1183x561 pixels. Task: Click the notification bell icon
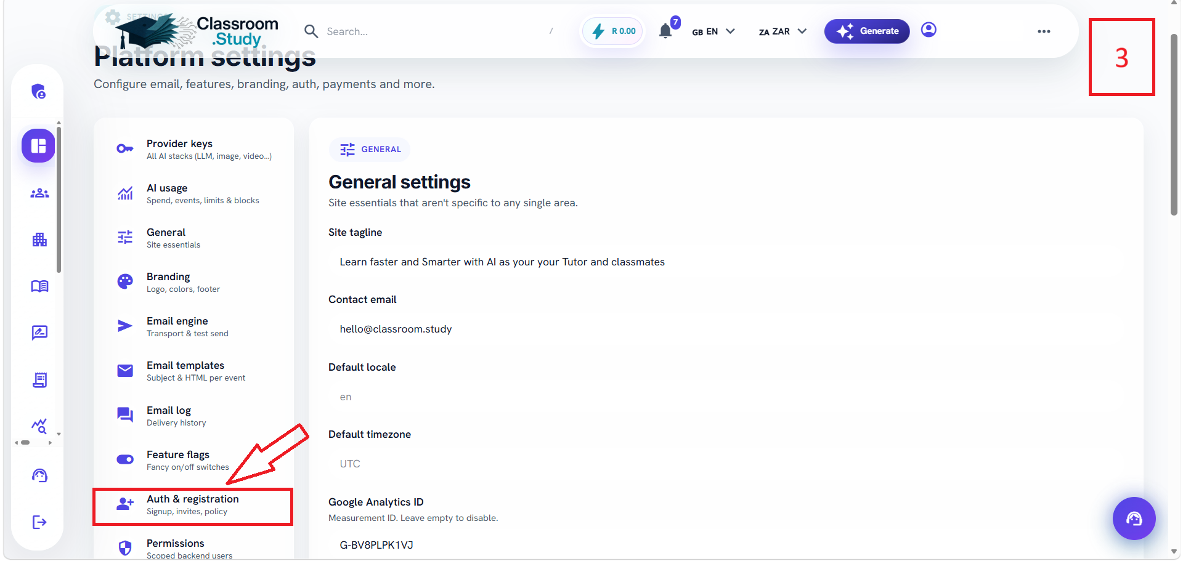(665, 31)
